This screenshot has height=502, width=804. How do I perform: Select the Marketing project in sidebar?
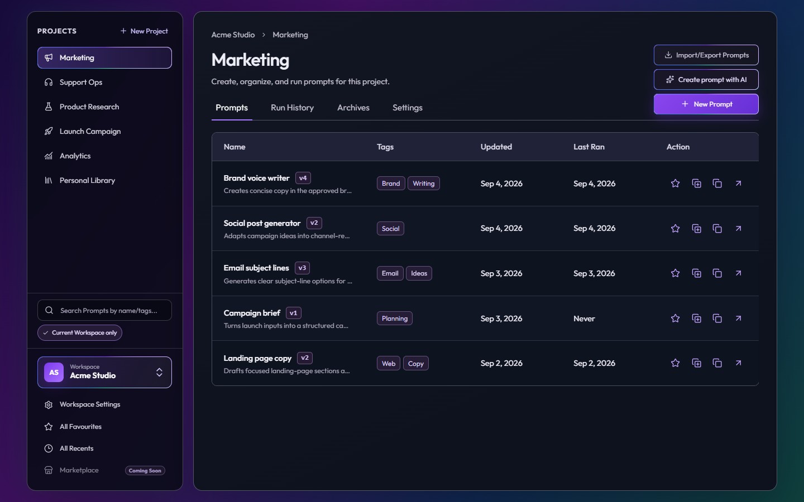(104, 58)
